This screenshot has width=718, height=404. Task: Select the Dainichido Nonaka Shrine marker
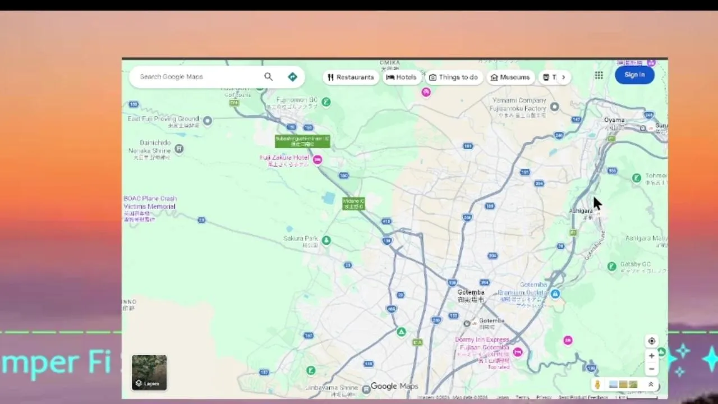click(179, 149)
